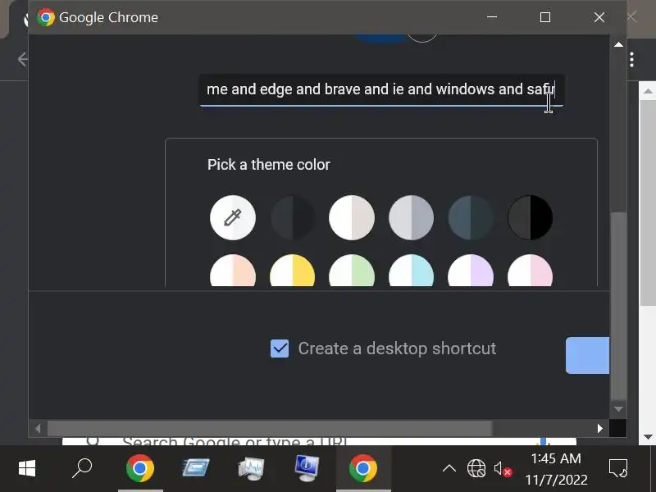This screenshot has height=492, width=656.
Task: Click horizontal scroll left arrow
Action: point(38,428)
